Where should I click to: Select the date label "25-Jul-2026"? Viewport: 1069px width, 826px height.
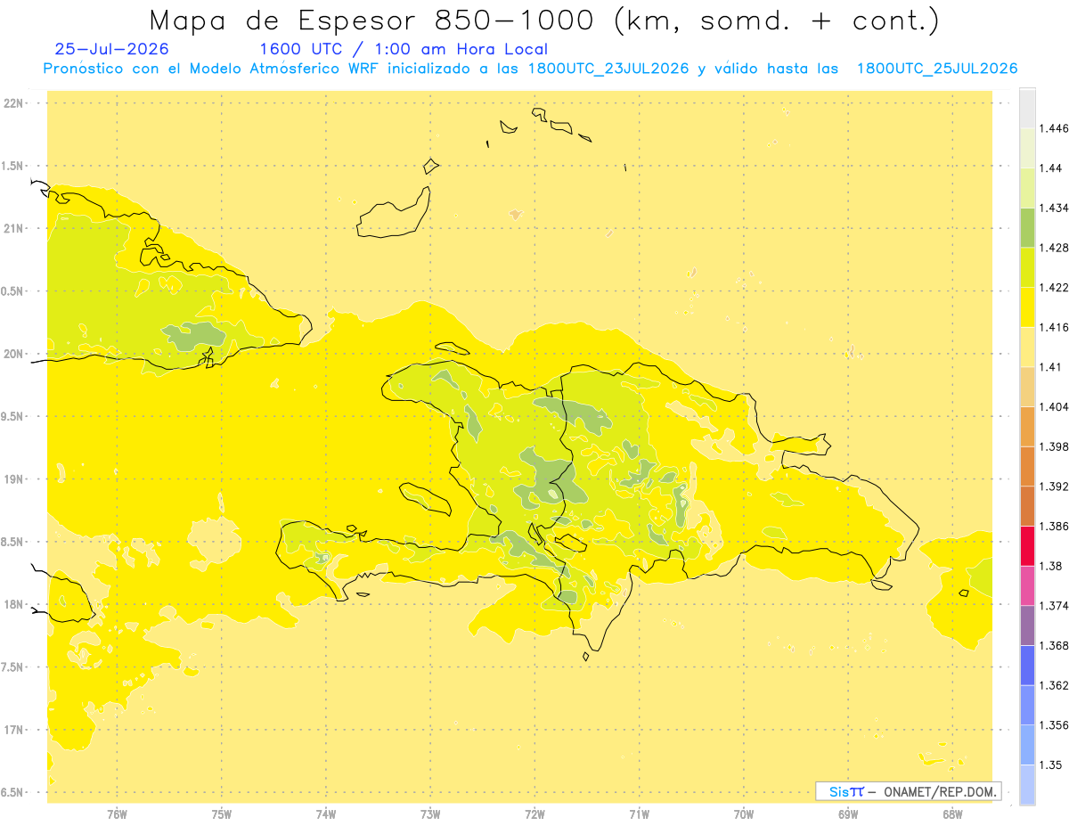[111, 49]
